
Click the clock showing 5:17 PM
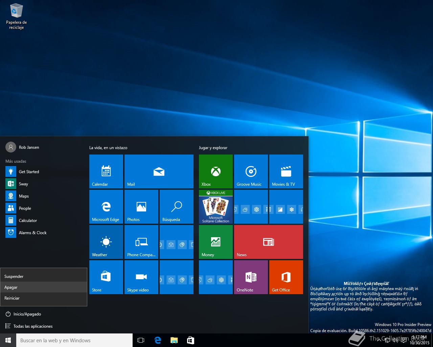tap(419, 340)
